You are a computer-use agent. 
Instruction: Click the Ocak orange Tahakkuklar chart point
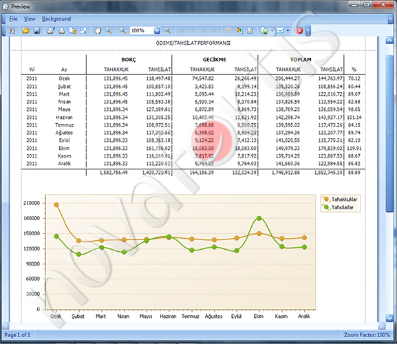coord(56,205)
